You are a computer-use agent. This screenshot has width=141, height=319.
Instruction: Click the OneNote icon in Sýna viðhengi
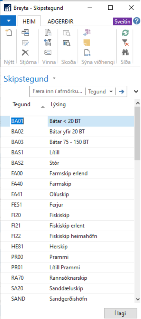[87, 33]
